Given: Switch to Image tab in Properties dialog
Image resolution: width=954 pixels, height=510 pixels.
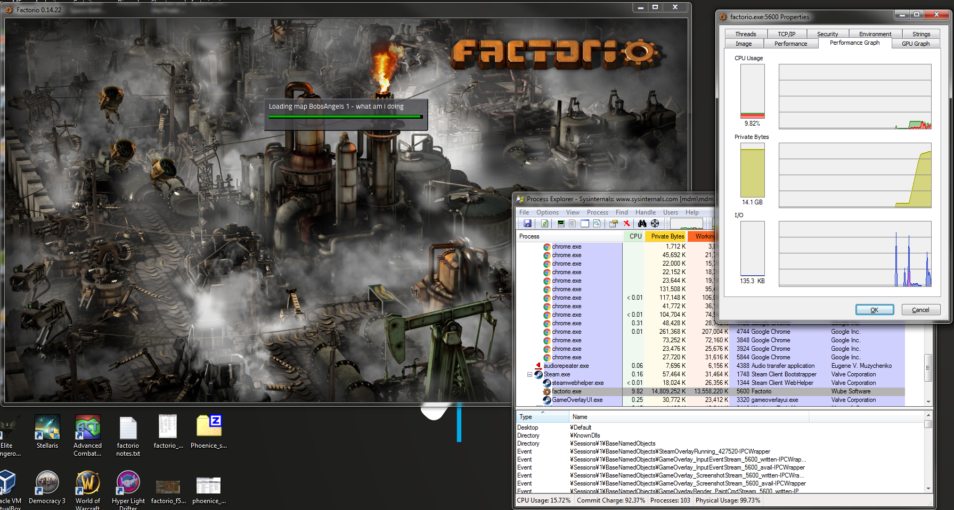Looking at the screenshot, I should click(x=744, y=44).
